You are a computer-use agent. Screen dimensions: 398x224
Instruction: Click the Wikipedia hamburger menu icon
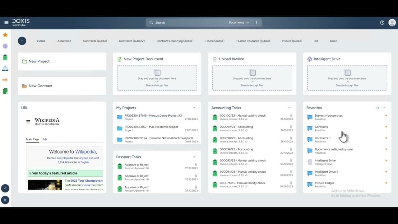point(28,122)
